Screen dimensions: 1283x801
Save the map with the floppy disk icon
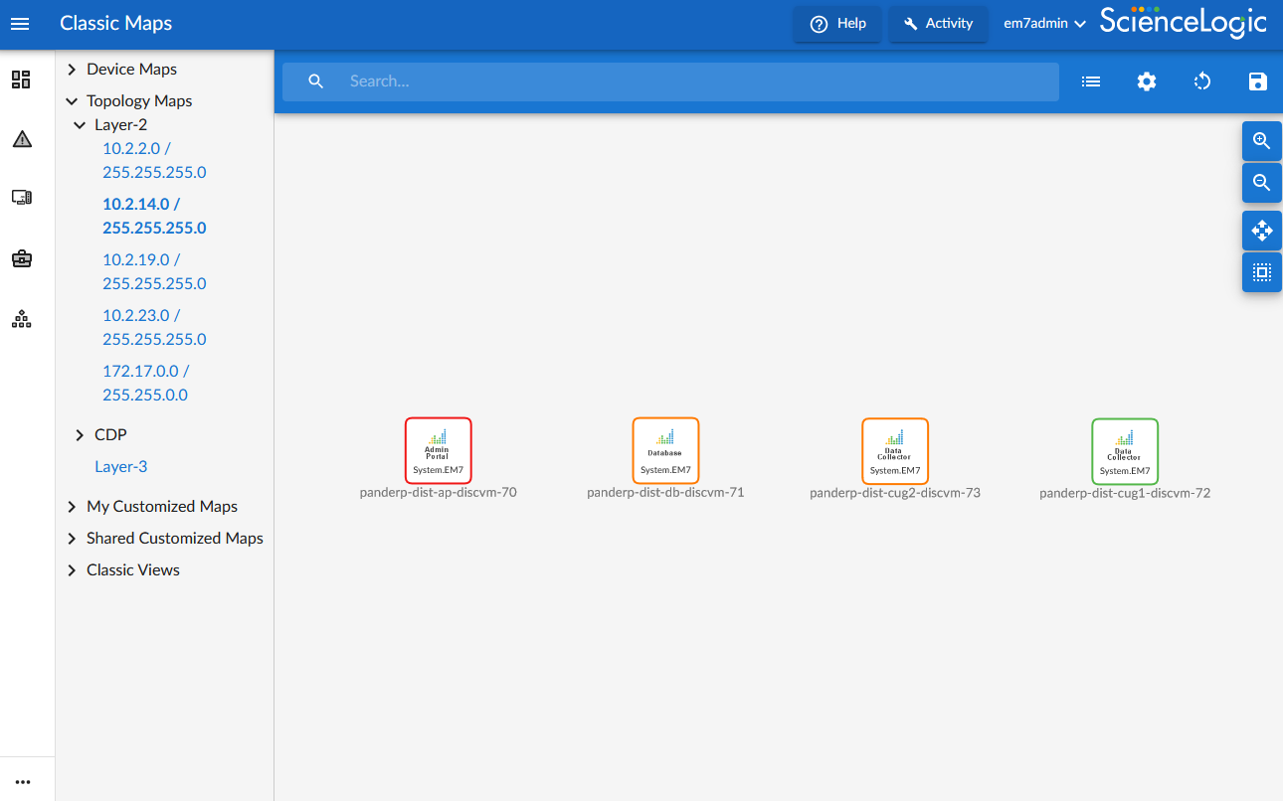[1257, 81]
